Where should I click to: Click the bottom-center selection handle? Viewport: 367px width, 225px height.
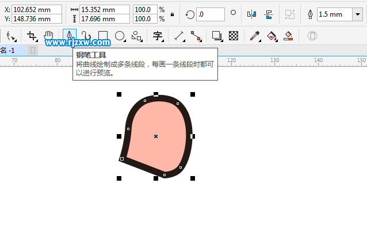pyautogui.click(x=156, y=178)
